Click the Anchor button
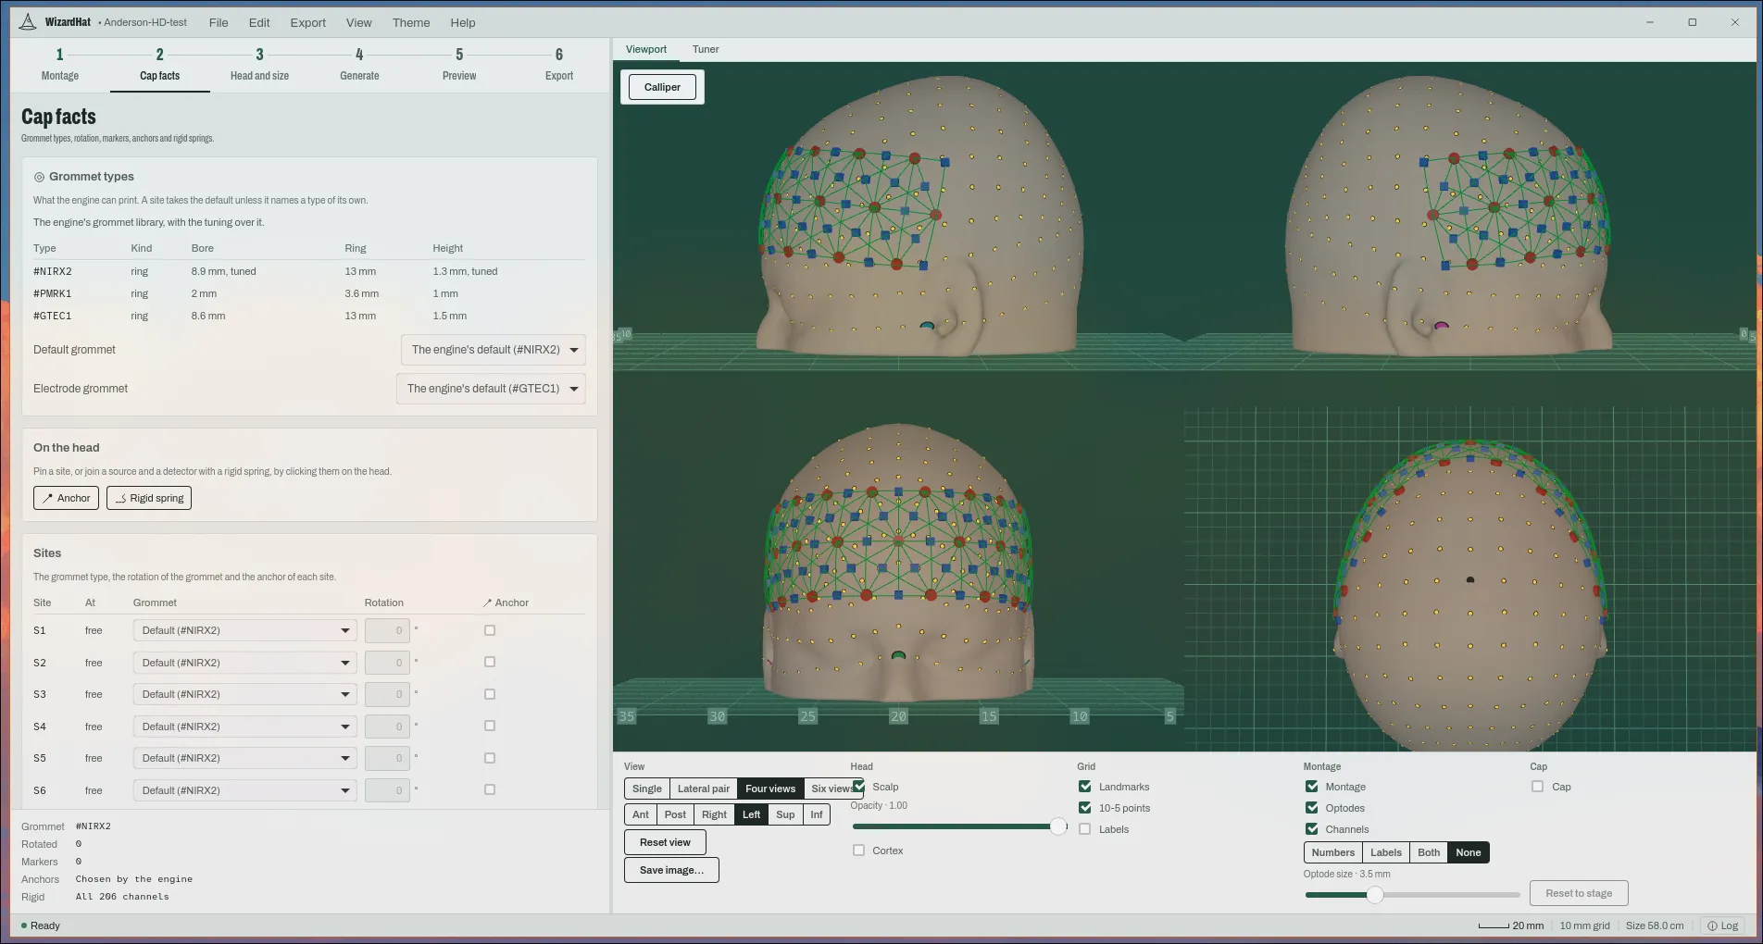 (66, 498)
